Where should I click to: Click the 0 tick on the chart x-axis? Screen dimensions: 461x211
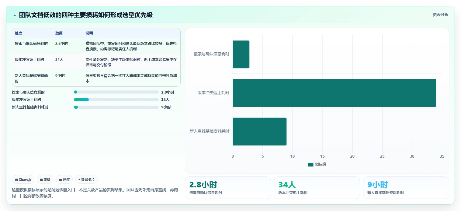point(233,156)
